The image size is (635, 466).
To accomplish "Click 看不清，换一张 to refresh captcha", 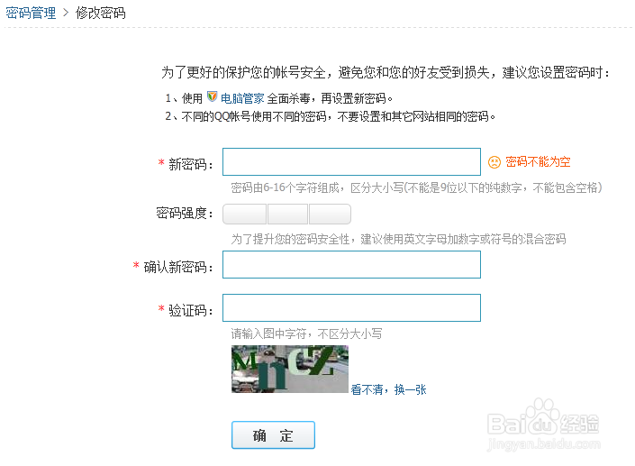I will click(x=388, y=389).
